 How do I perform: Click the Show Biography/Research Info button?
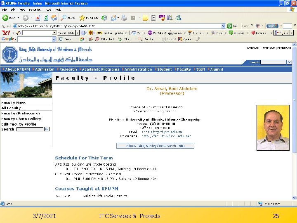click(156, 146)
